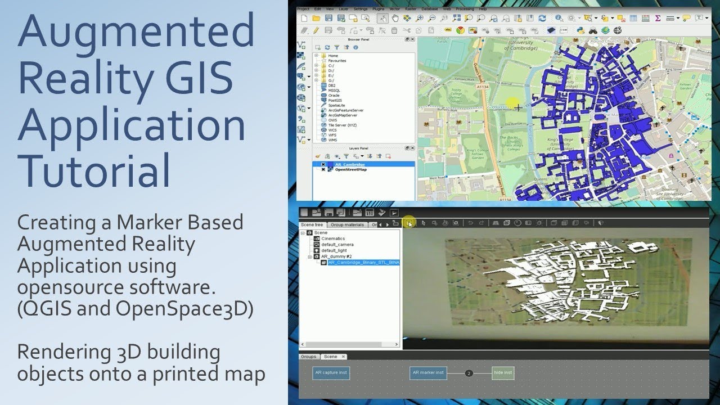Expand the D:/ drive in Browser Panel
Image resolution: width=720 pixels, height=405 pixels.
click(317, 70)
